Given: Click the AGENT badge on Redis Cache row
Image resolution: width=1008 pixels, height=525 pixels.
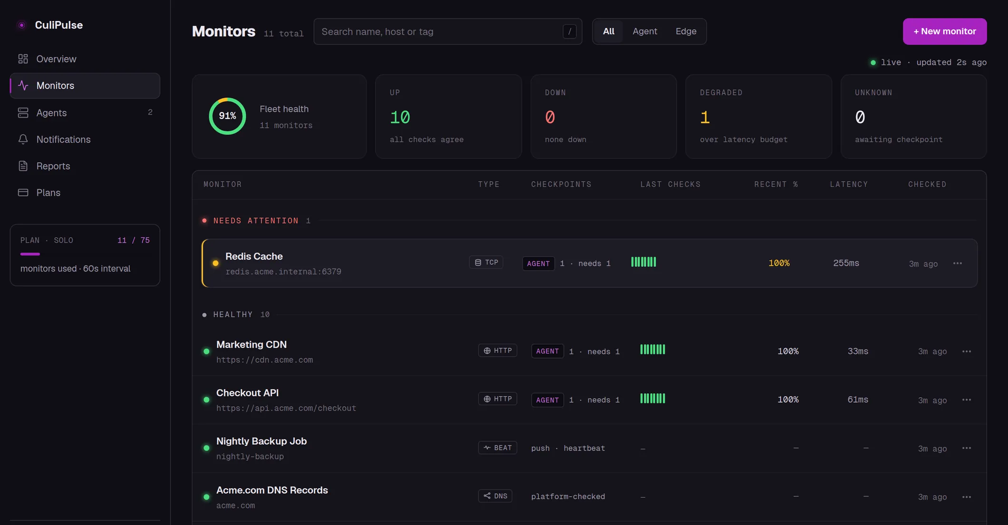Looking at the screenshot, I should pyautogui.click(x=538, y=263).
